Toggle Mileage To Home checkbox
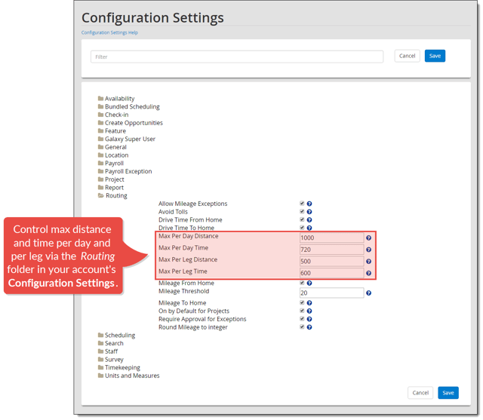 [x=302, y=303]
